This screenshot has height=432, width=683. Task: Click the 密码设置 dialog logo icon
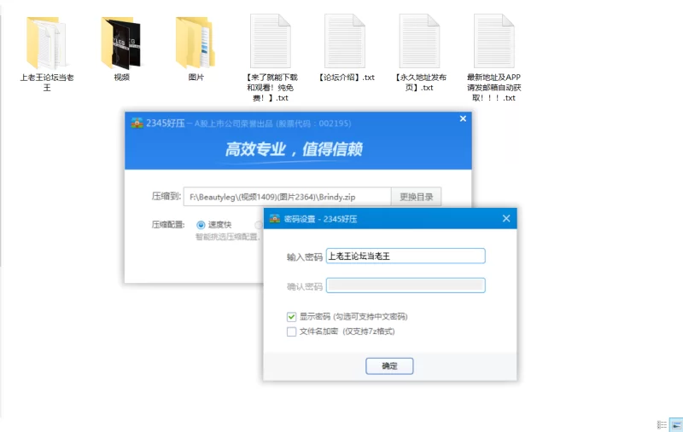(x=274, y=219)
